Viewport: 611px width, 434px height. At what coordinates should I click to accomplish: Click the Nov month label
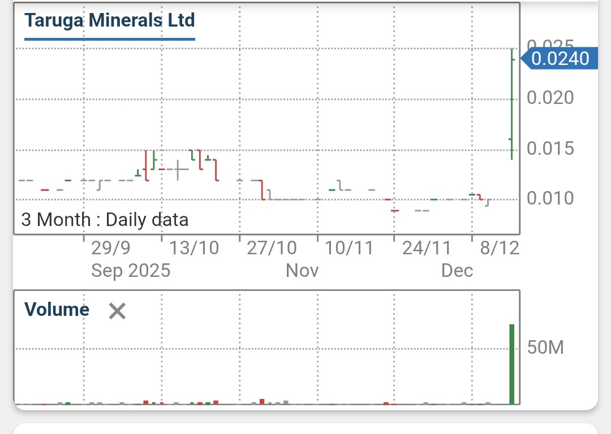(302, 271)
